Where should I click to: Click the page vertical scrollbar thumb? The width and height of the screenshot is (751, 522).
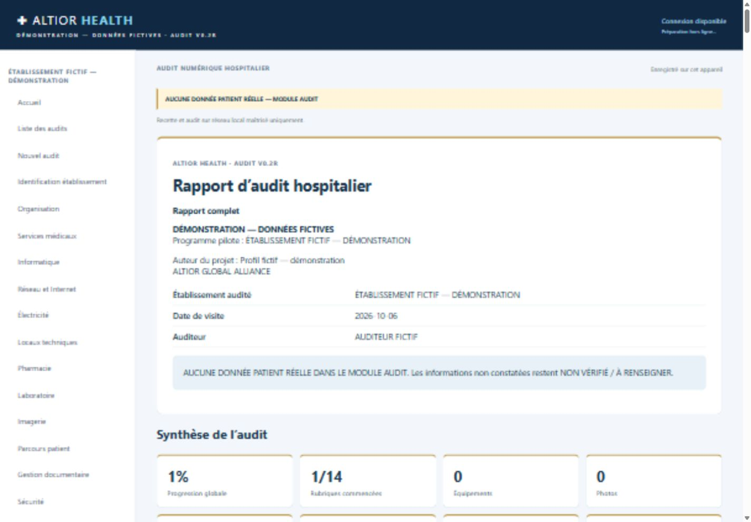[x=747, y=20]
